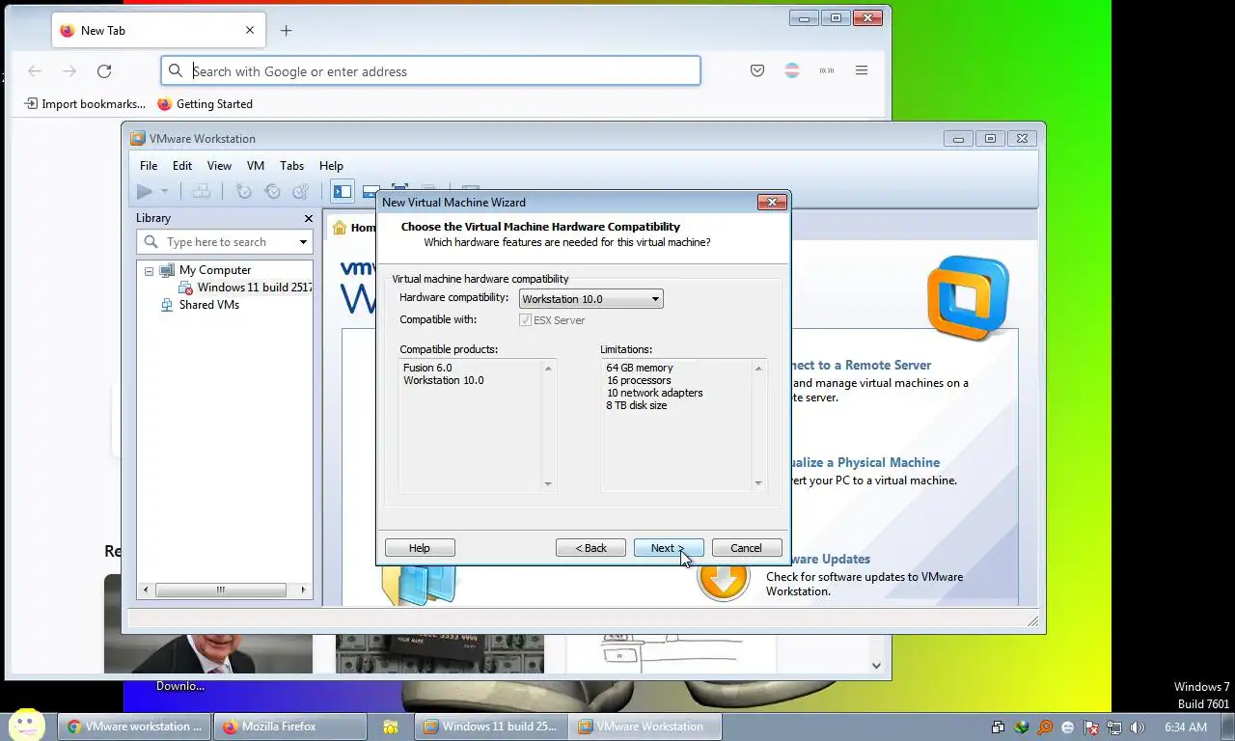The width and height of the screenshot is (1235, 741).
Task: Toggle the Show Library sidebar icon in toolbar
Action: 342,192
